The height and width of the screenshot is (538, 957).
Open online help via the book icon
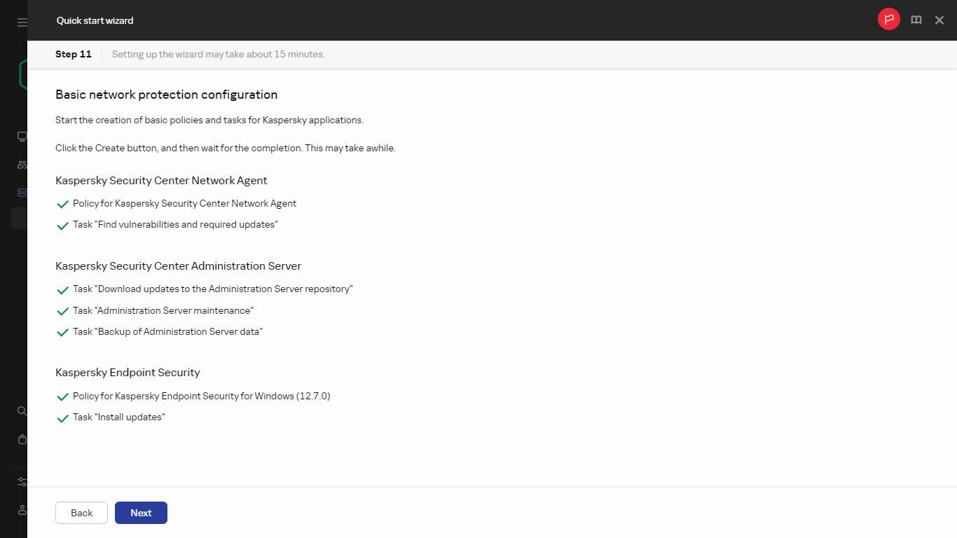[x=916, y=20]
